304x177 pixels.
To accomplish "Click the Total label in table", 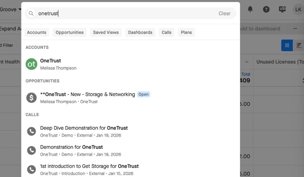I will (x=246, y=74).
